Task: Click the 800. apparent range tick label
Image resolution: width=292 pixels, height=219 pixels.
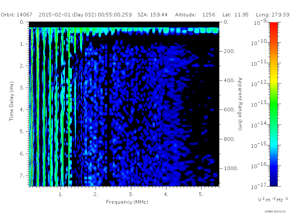Action: pos(229,139)
